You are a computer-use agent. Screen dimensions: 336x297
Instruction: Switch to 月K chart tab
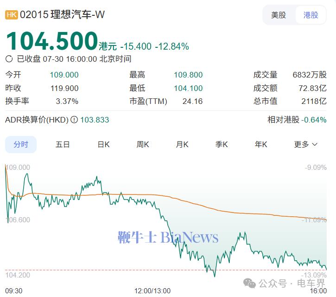pos(182,144)
